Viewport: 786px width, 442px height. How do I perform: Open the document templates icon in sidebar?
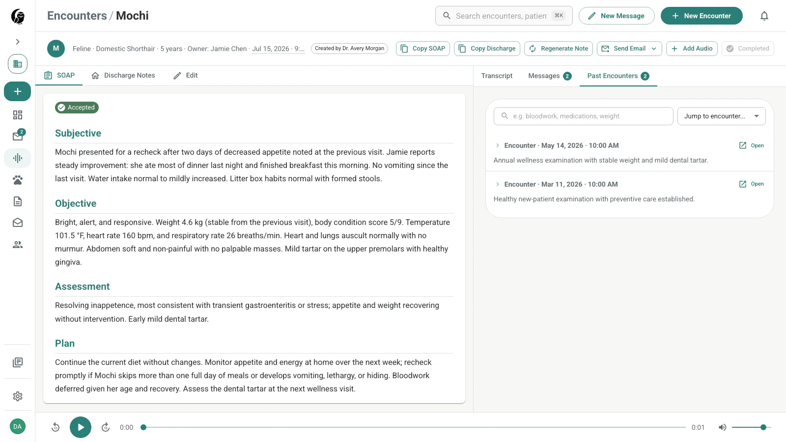pyautogui.click(x=18, y=201)
